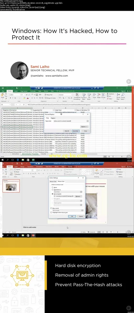Click the fill color swatch in Excel
134x313 pixels.
coord(24,98)
